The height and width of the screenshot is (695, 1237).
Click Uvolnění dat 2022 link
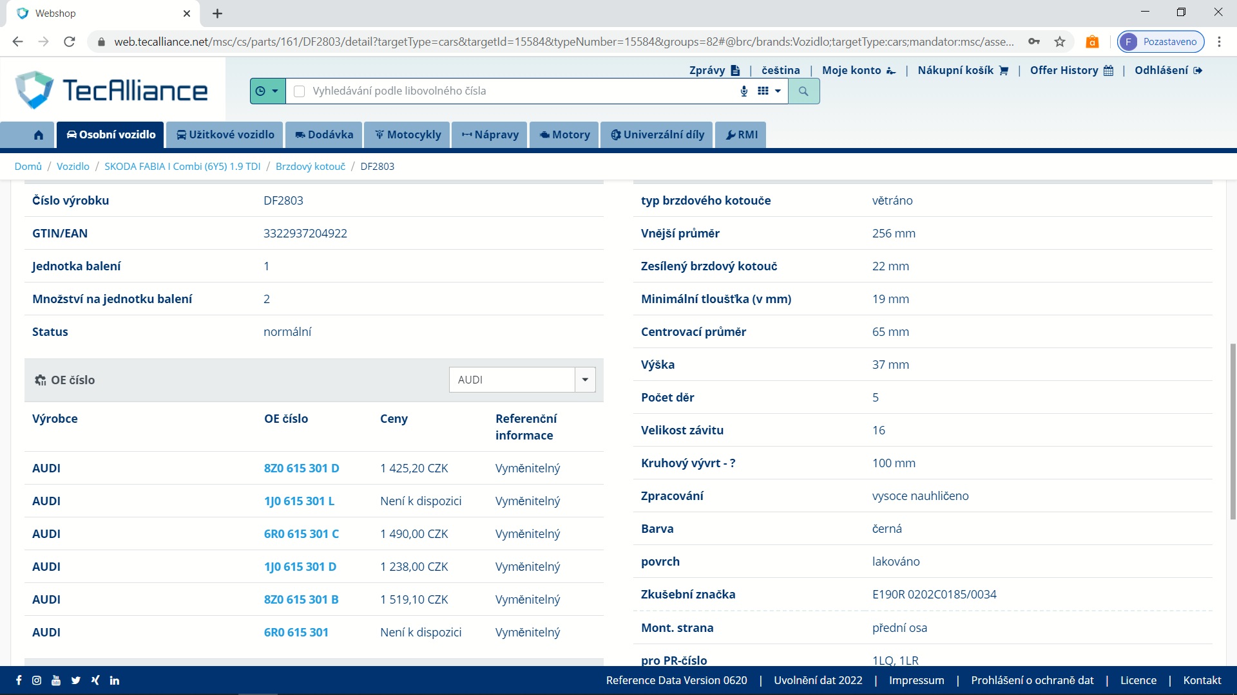[x=818, y=680]
